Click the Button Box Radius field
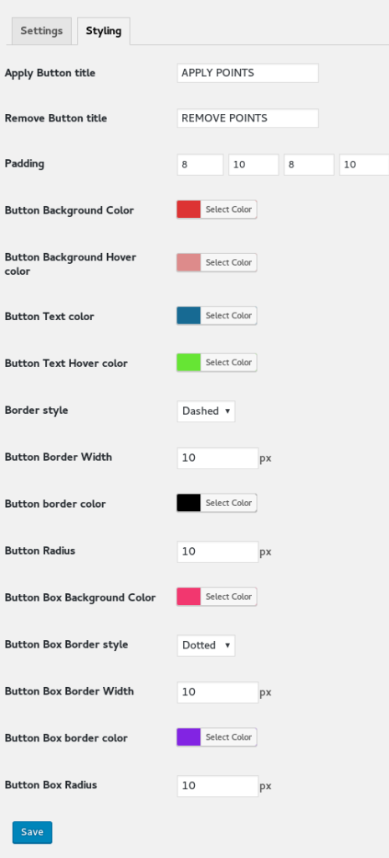 (x=218, y=786)
